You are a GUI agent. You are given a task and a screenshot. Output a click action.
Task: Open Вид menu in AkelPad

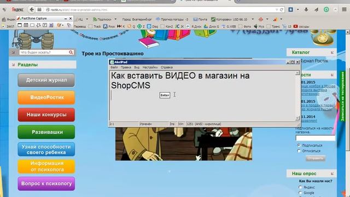coord(137,67)
